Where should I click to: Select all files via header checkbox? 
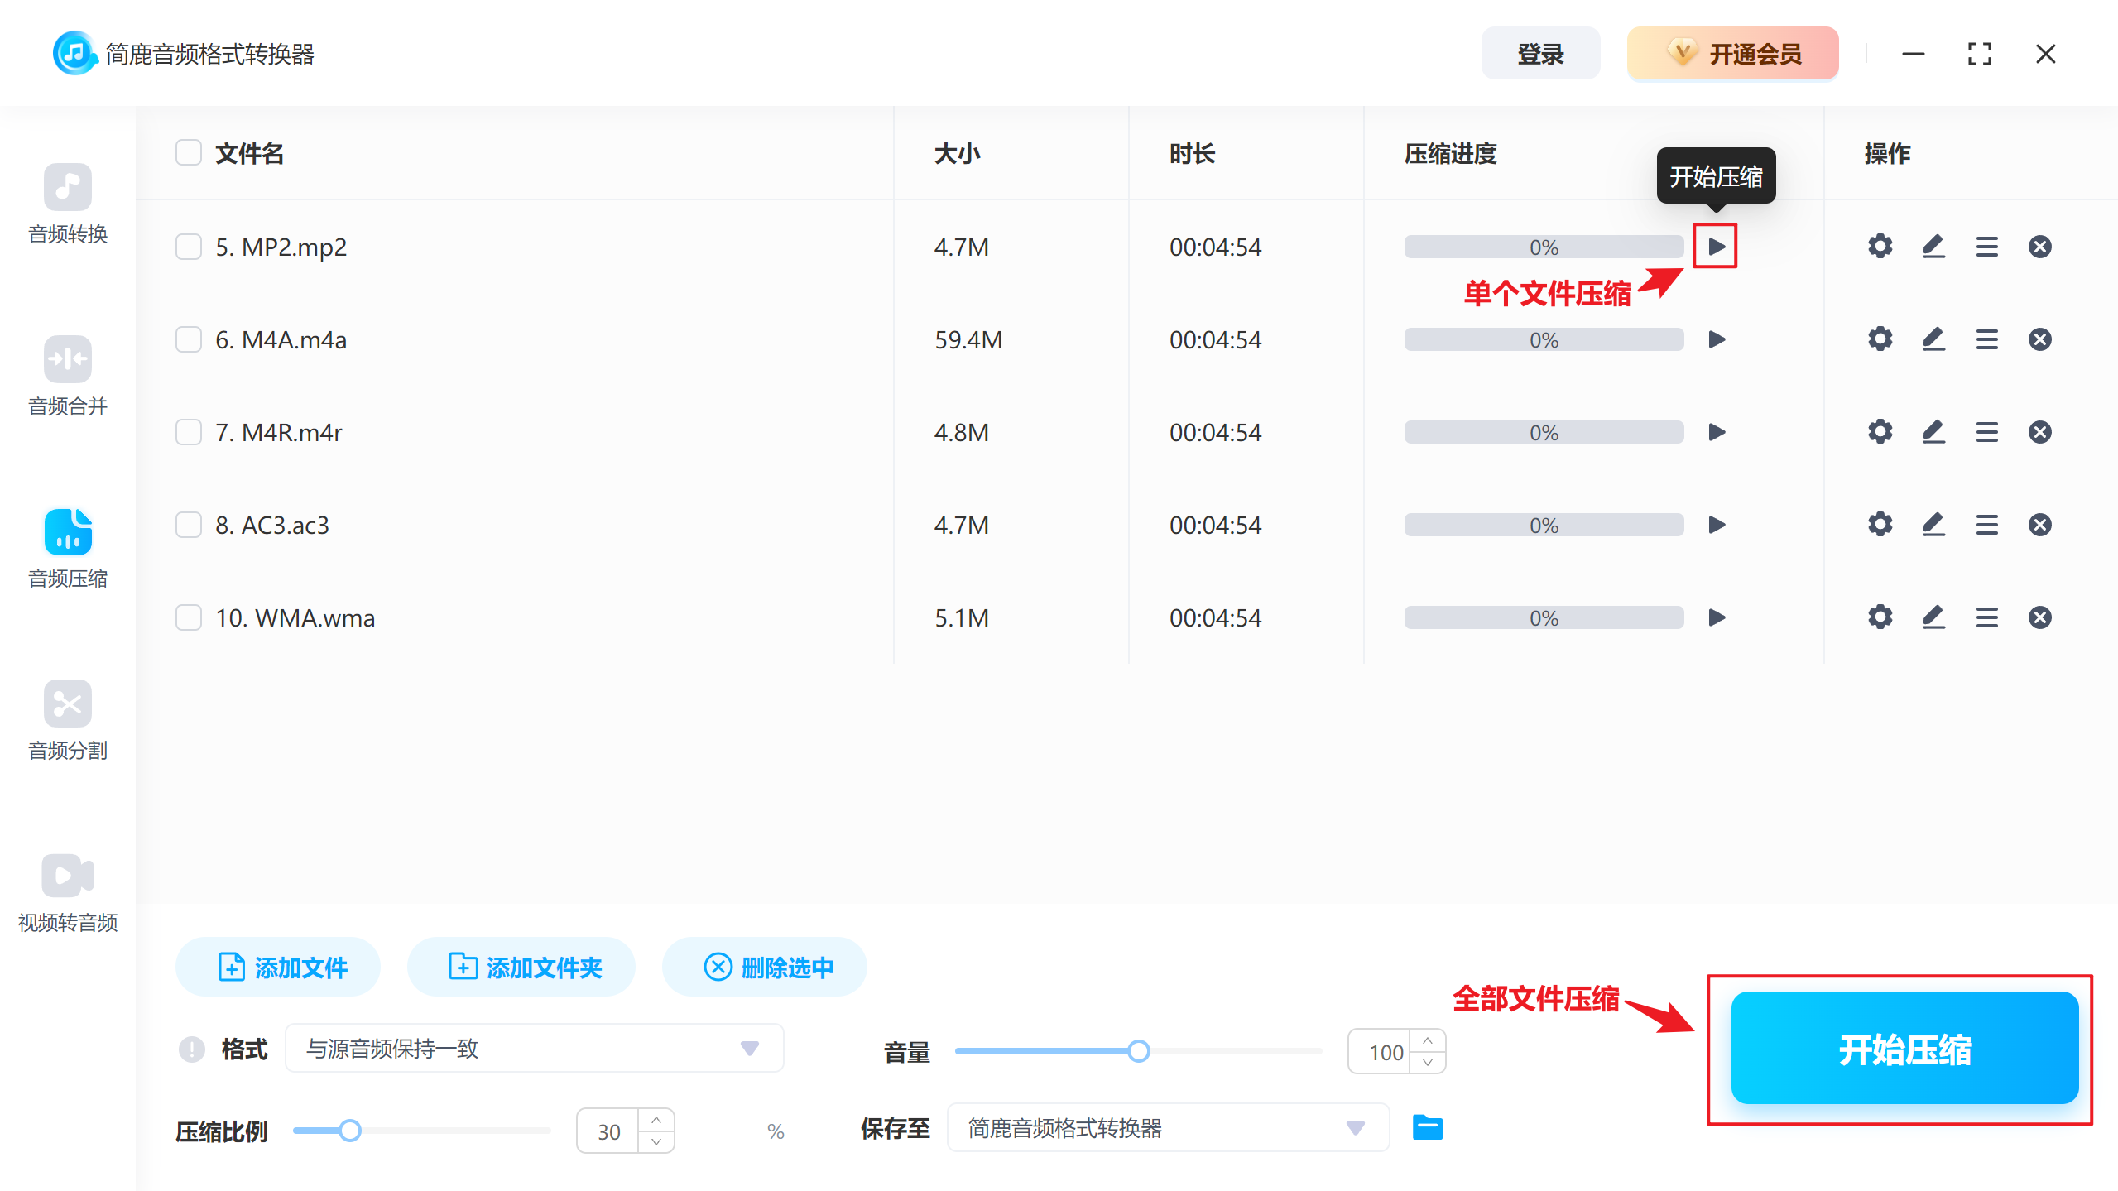(188, 152)
